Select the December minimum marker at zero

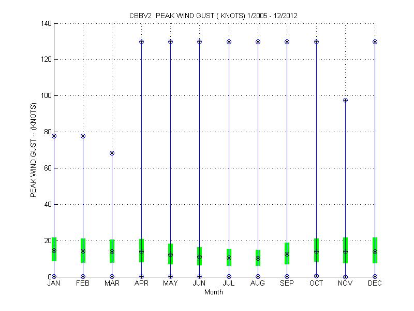[x=375, y=277]
